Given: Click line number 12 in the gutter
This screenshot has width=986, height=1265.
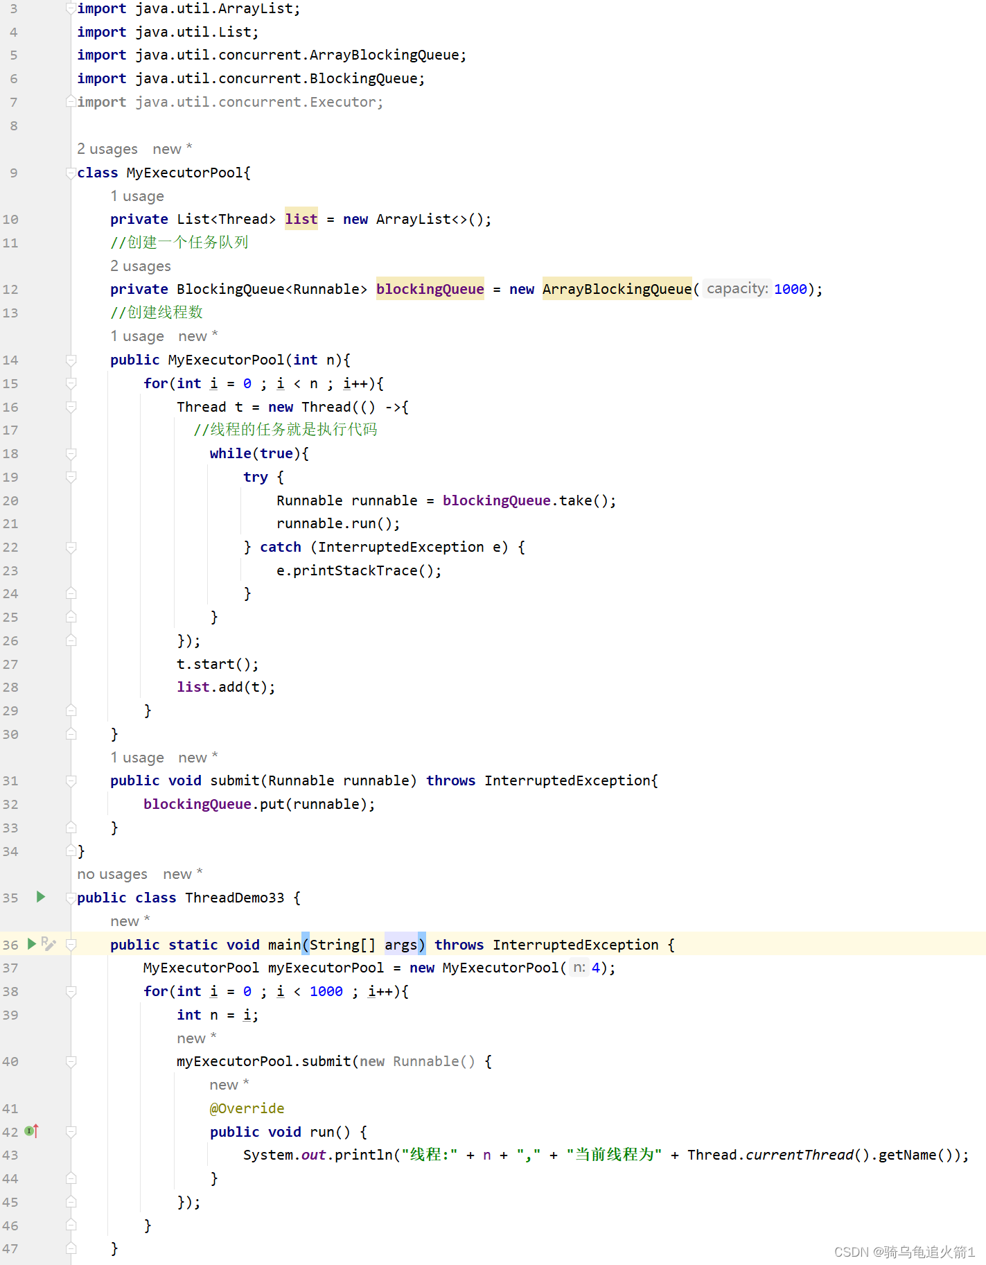Looking at the screenshot, I should pyautogui.click(x=10, y=289).
